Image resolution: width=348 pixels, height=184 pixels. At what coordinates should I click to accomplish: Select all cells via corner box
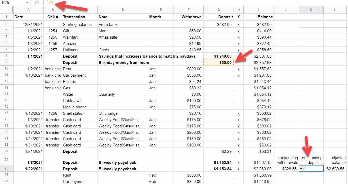tap(6, 10)
